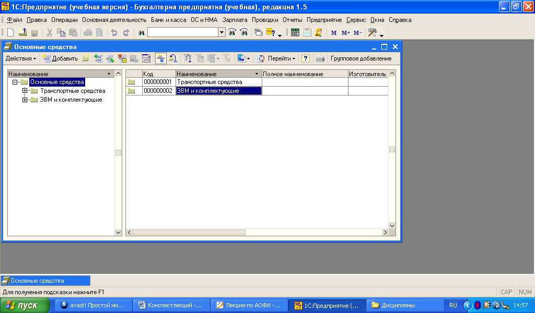Click the help question mark in Основные средства toolbar

[305, 58]
